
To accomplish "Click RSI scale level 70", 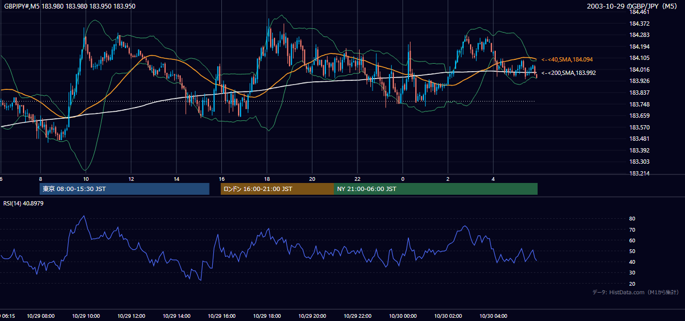I will pos(632,230).
